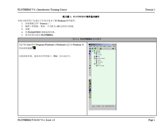The height and width of the screenshot is (128, 165).
Task: Click the CC Command Center sidebar icon
Action: click(x=90, y=93)
